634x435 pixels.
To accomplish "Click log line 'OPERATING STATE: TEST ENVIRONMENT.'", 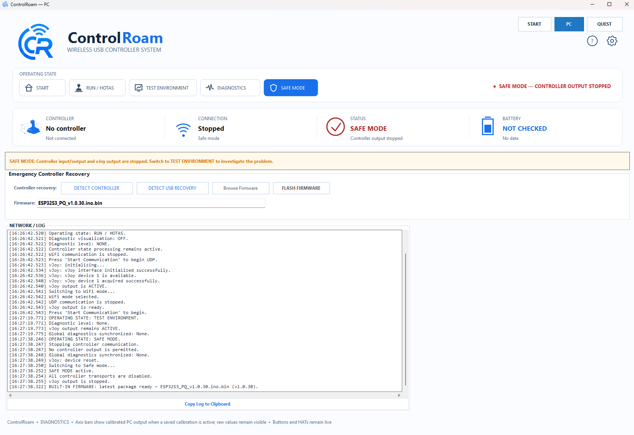I will click(x=74, y=318).
